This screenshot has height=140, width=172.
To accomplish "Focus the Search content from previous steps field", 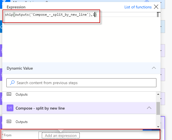I will point(84,83).
